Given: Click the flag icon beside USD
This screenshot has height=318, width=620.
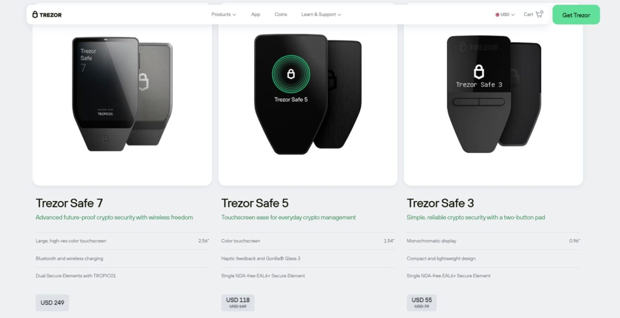Looking at the screenshot, I should coord(497,15).
